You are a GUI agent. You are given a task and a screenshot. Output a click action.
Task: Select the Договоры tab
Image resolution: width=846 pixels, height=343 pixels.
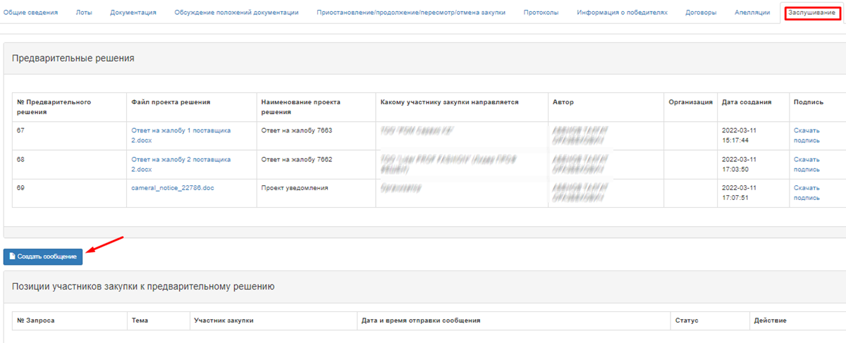click(x=701, y=13)
